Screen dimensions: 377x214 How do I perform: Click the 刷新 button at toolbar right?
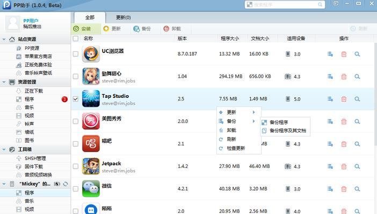(x=359, y=29)
